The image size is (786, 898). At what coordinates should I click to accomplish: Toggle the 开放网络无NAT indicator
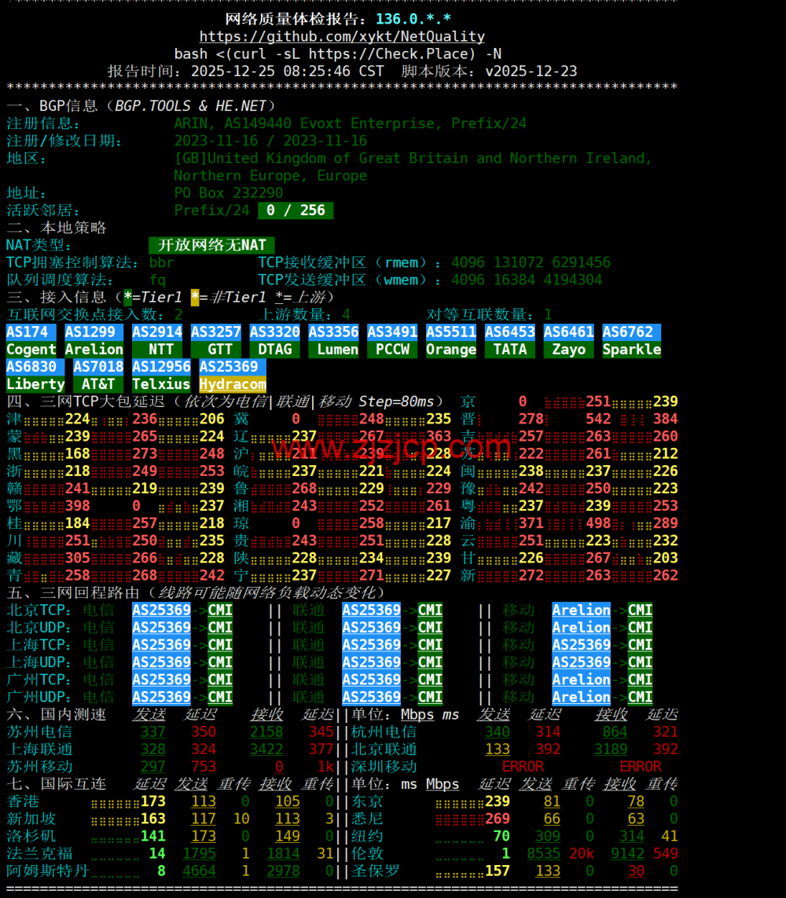210,245
